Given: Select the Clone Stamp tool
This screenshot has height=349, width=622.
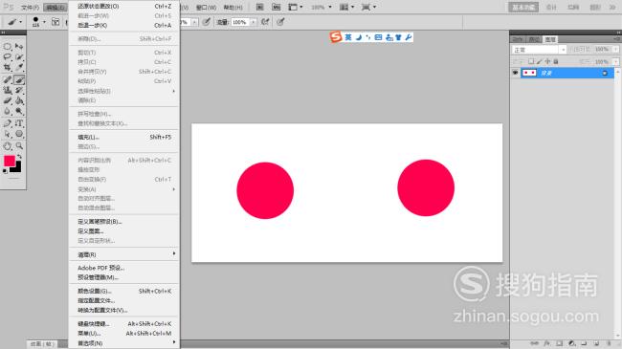Looking at the screenshot, I should pyautogui.click(x=8, y=90).
